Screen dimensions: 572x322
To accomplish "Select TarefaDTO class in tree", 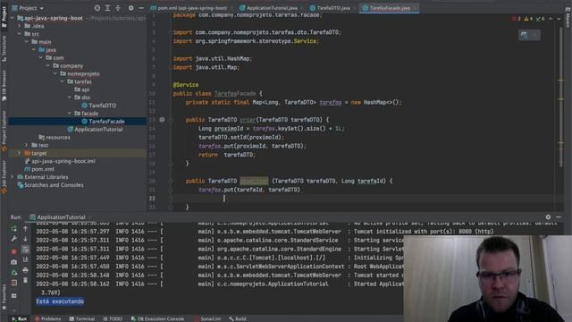I will [98, 106].
